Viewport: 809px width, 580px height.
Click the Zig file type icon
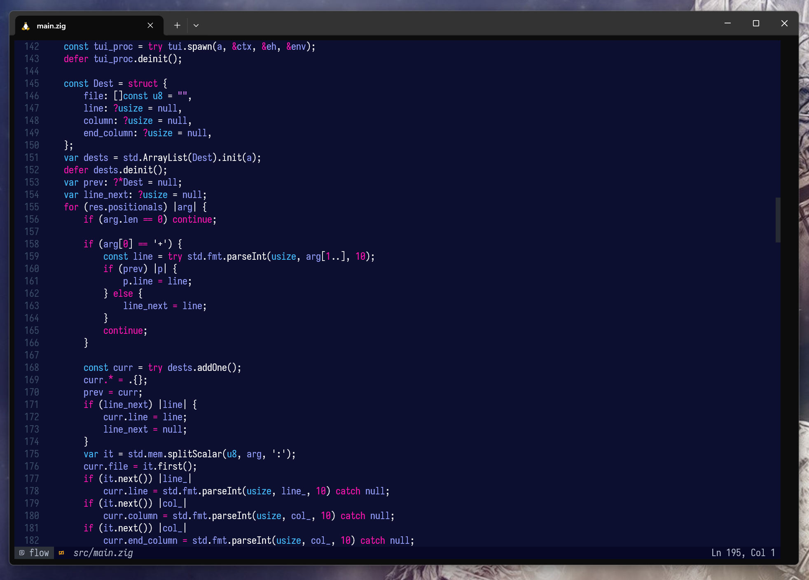(x=61, y=553)
